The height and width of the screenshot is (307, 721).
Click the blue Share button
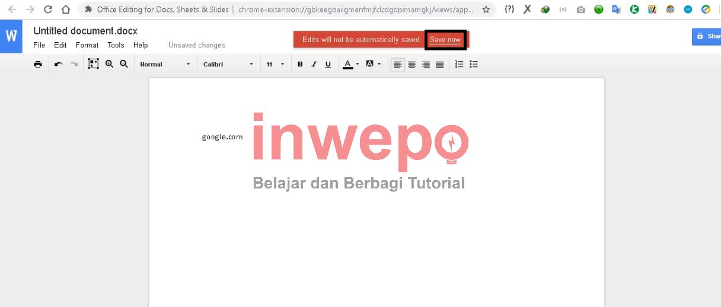707,36
